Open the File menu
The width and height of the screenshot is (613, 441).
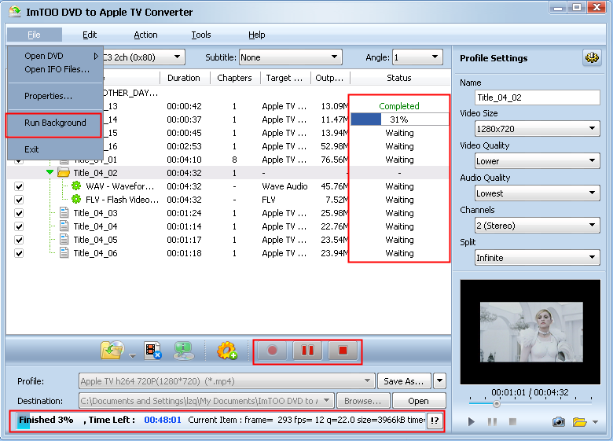[34, 35]
